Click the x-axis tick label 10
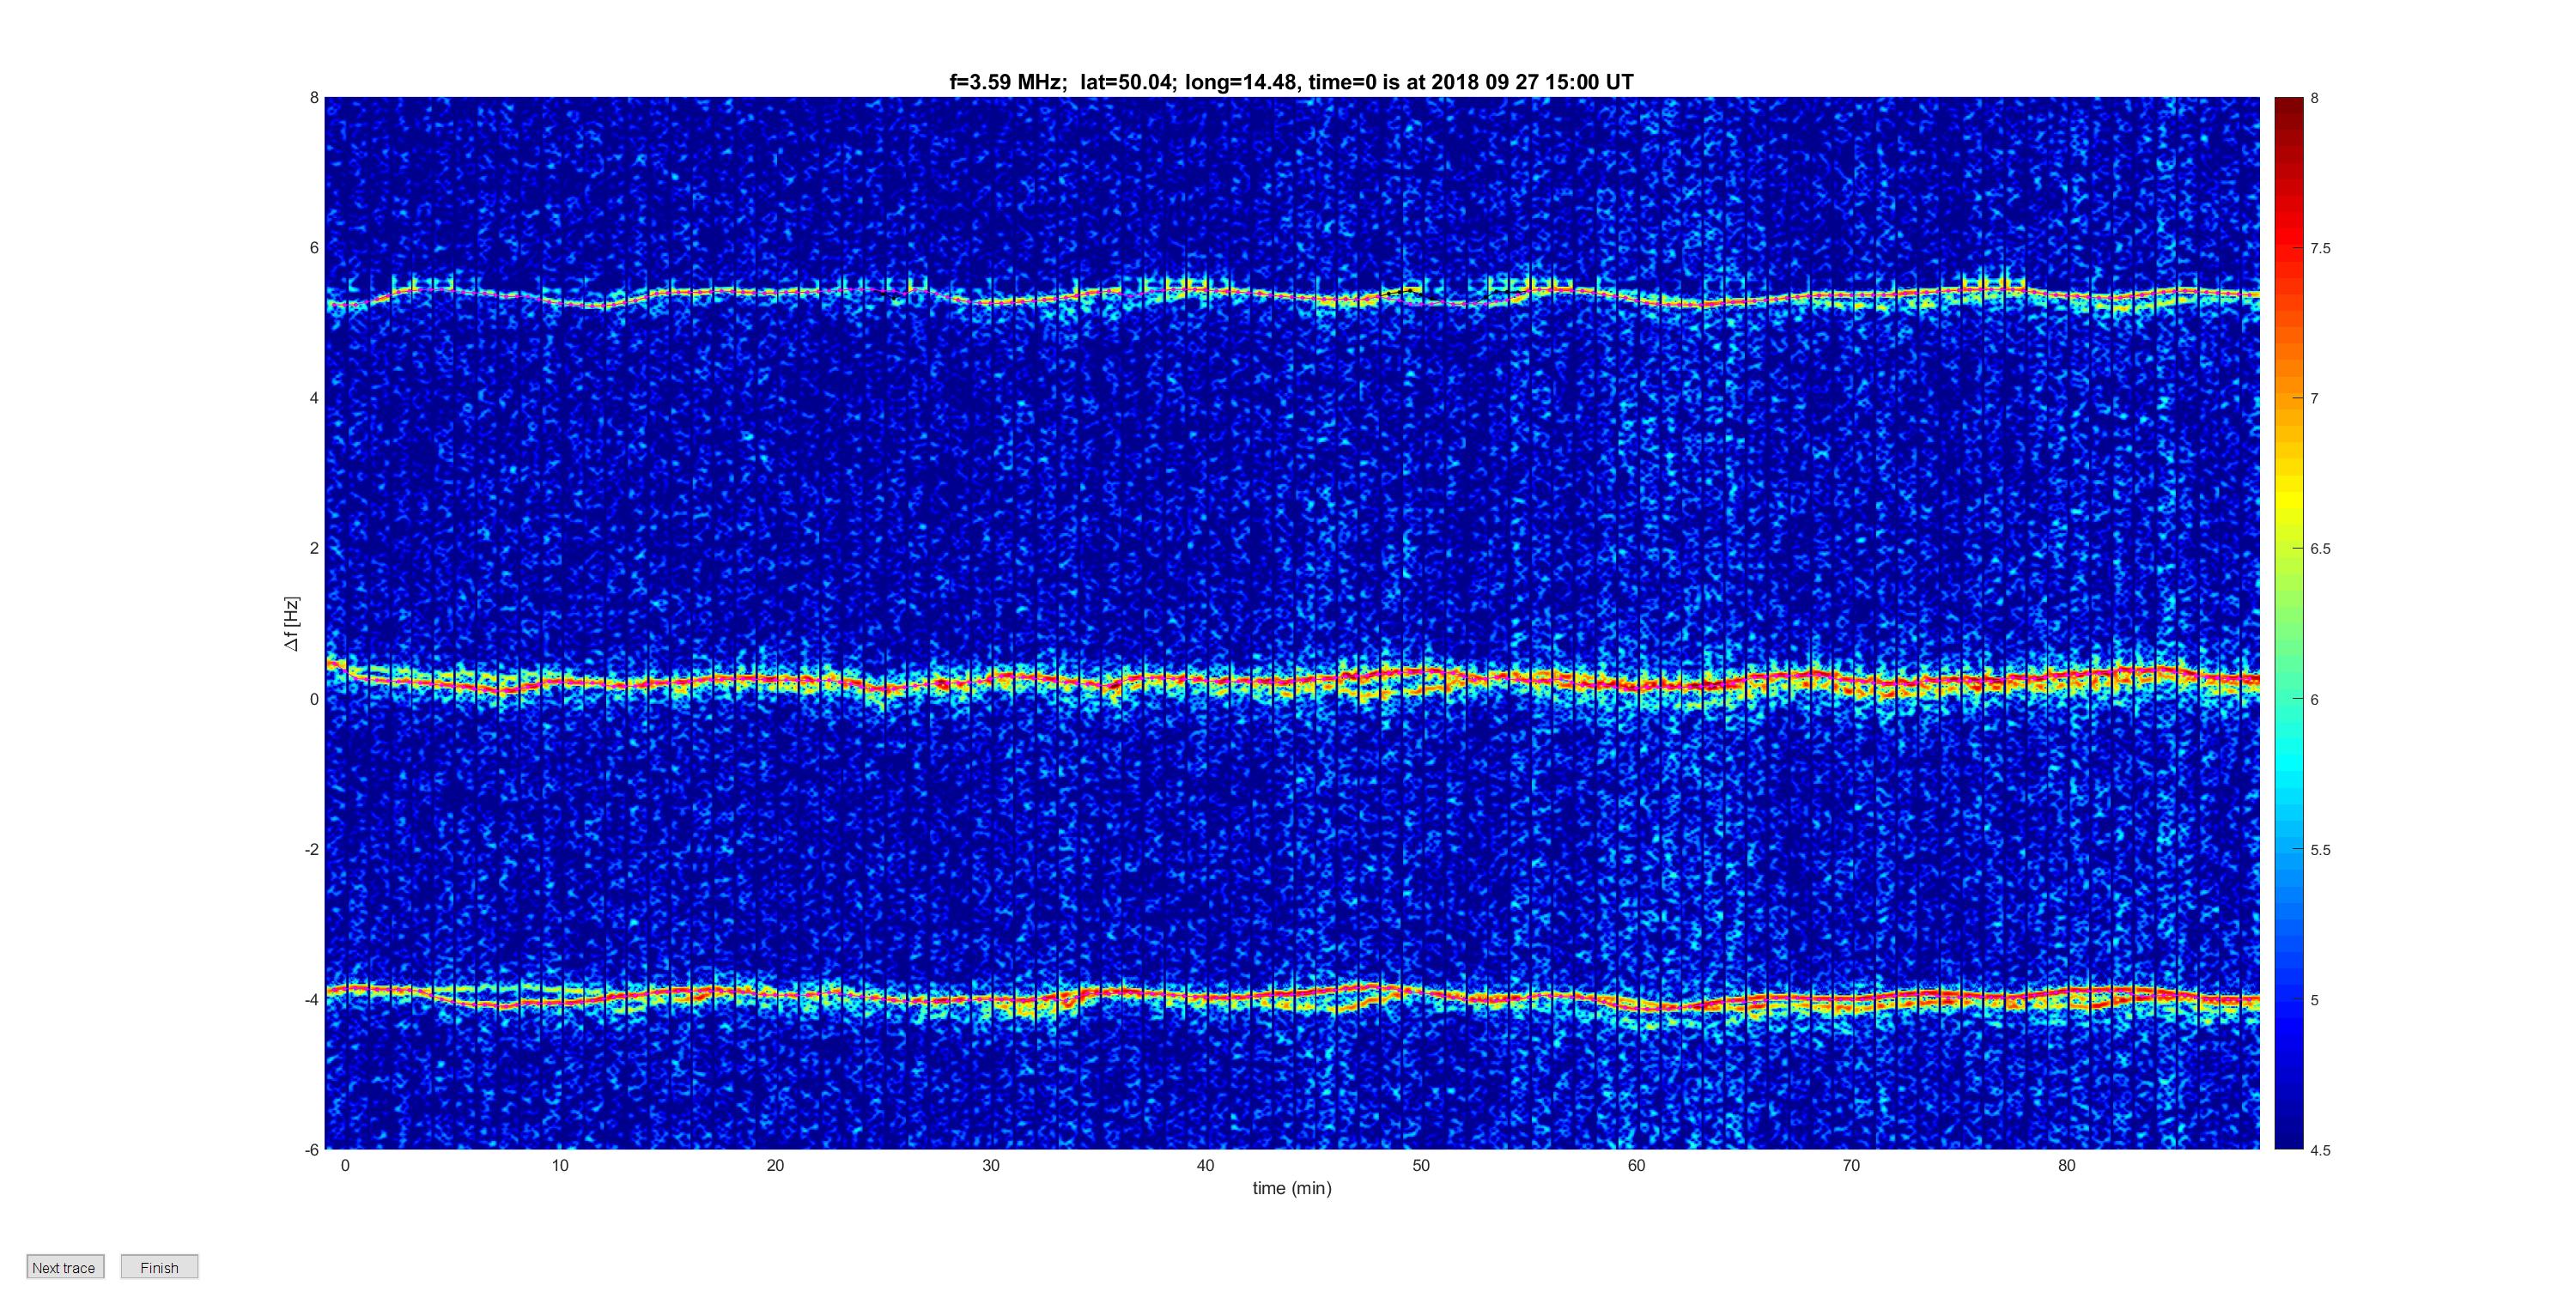The height and width of the screenshot is (1292, 2576). click(560, 1165)
